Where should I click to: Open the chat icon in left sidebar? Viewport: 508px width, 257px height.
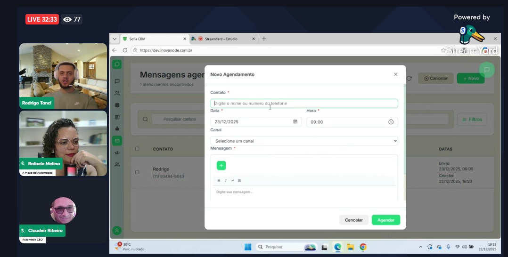[117, 81]
